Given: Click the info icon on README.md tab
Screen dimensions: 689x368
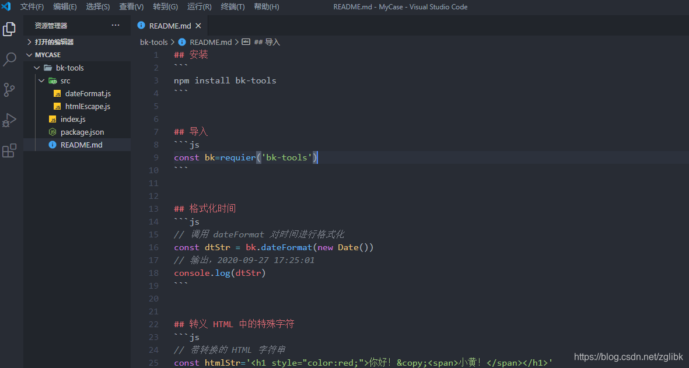Looking at the screenshot, I should coord(141,26).
